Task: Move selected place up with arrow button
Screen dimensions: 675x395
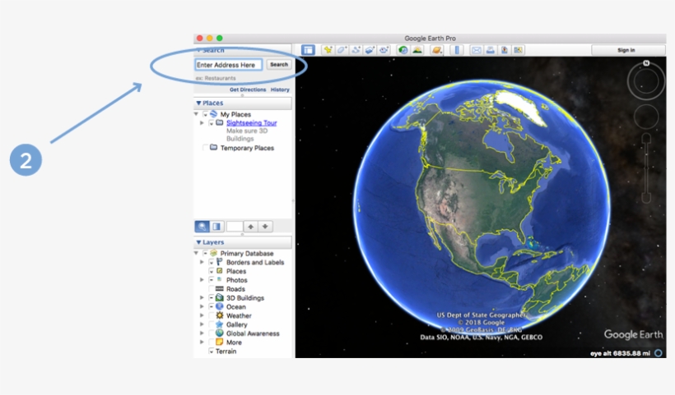Action: (x=250, y=227)
